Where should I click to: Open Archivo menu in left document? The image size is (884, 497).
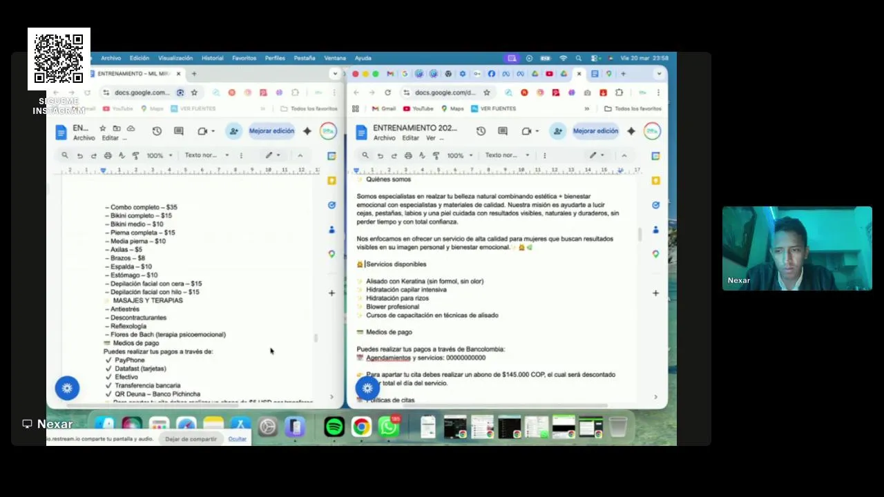(x=84, y=138)
